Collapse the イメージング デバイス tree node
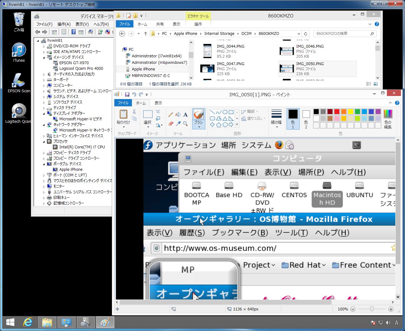 point(44,57)
